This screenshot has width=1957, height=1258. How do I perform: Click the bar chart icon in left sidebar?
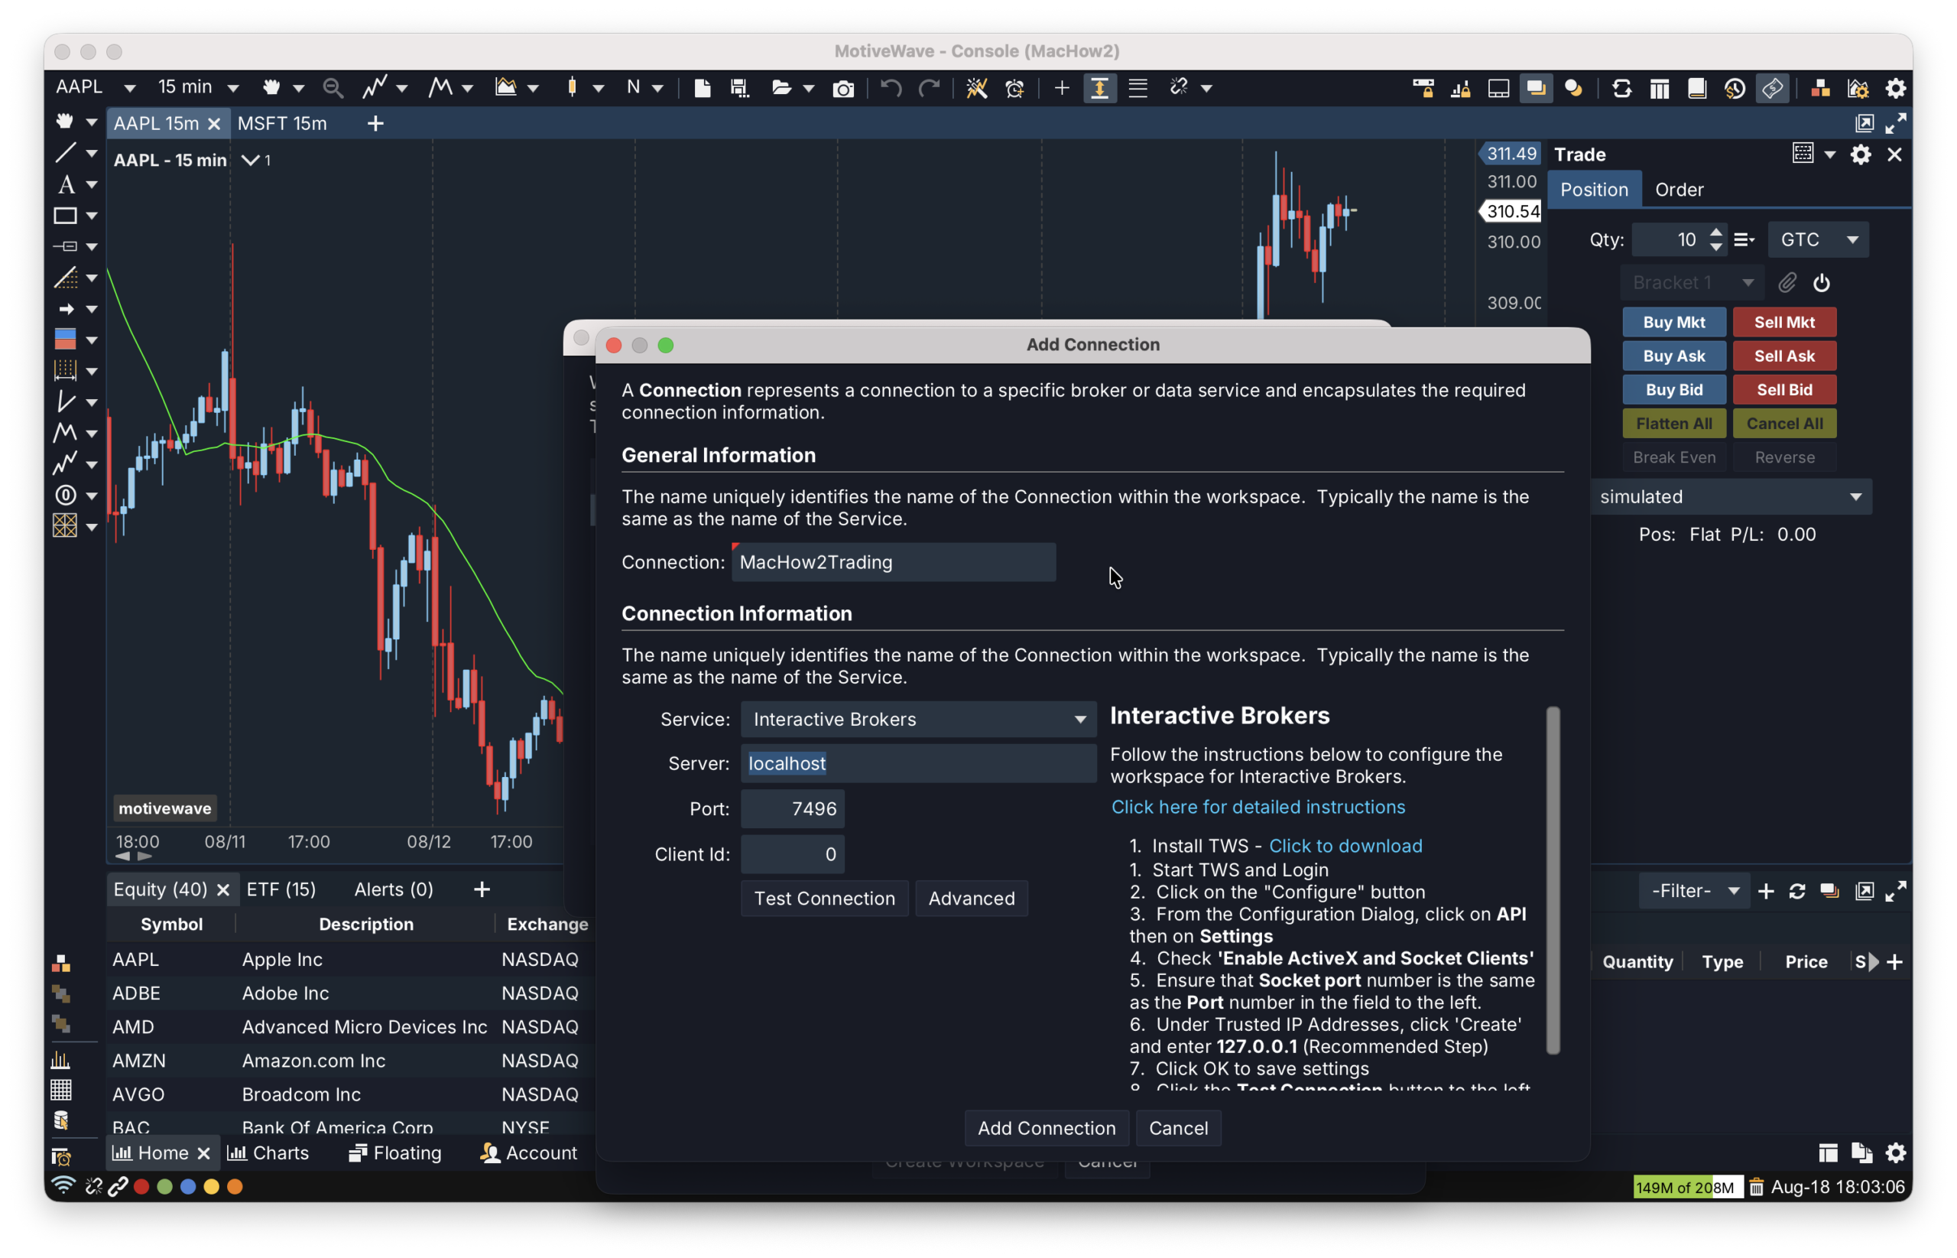point(61,1059)
